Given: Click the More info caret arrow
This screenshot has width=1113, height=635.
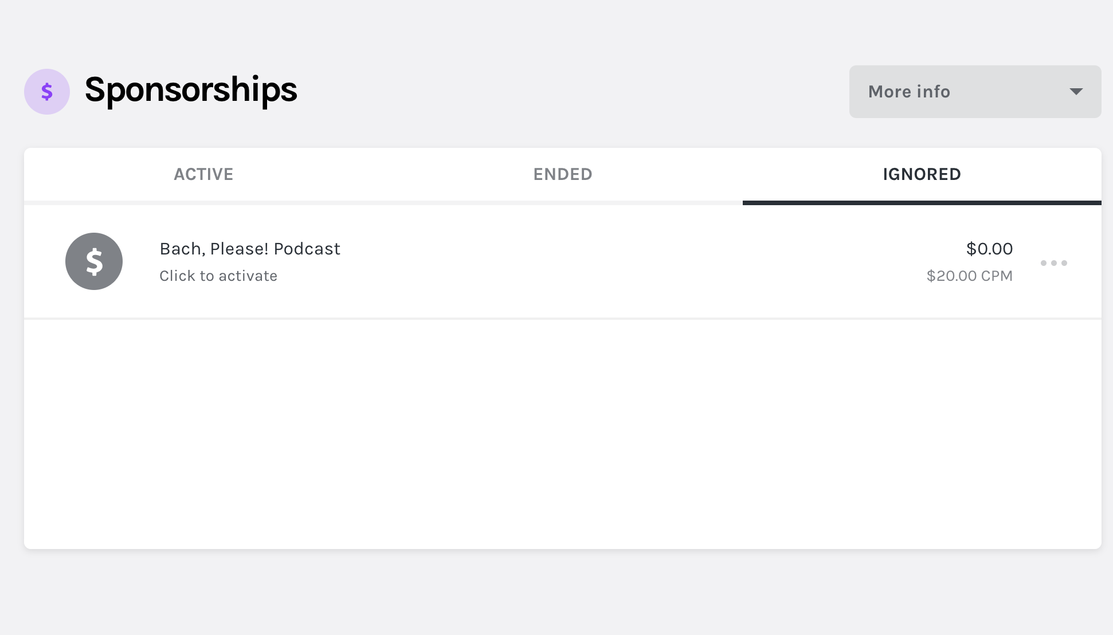Looking at the screenshot, I should coord(1076,92).
